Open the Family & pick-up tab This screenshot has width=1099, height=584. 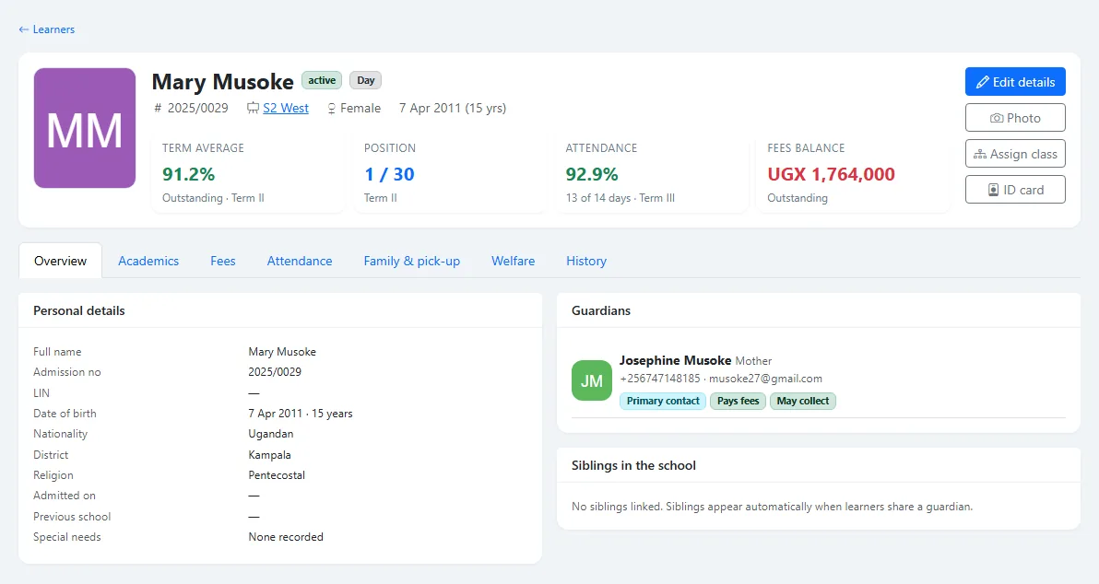(412, 261)
